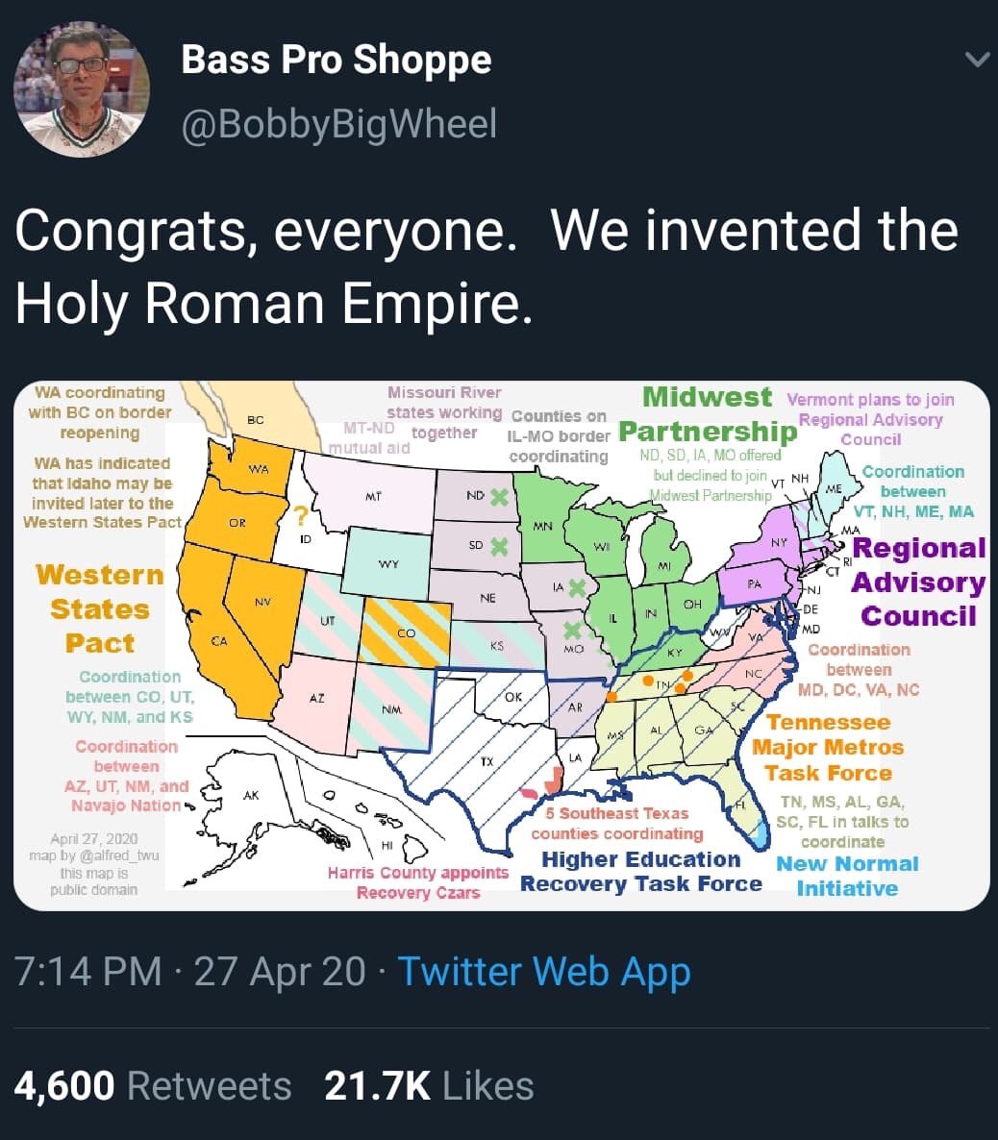Click the green X beside ND
Image resolution: width=998 pixels, height=1140 pixels.
pos(499,497)
